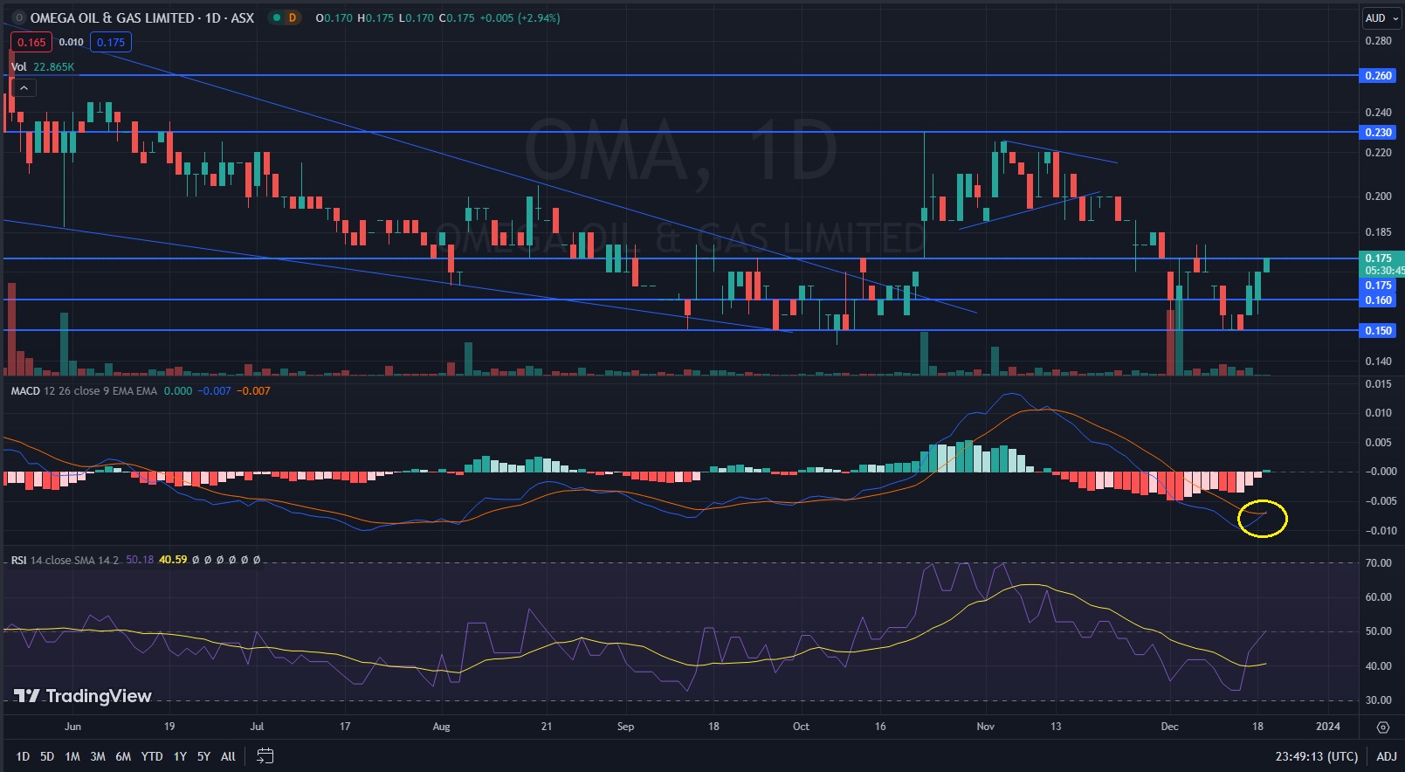Select the 1M time range
Screen dimensions: 1405x772
(72, 756)
